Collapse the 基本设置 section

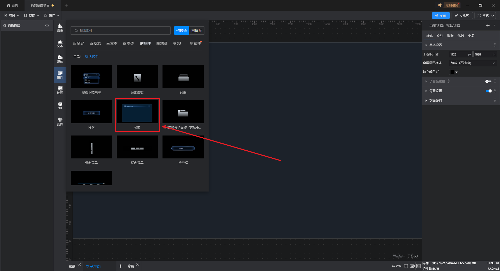pyautogui.click(x=426, y=45)
